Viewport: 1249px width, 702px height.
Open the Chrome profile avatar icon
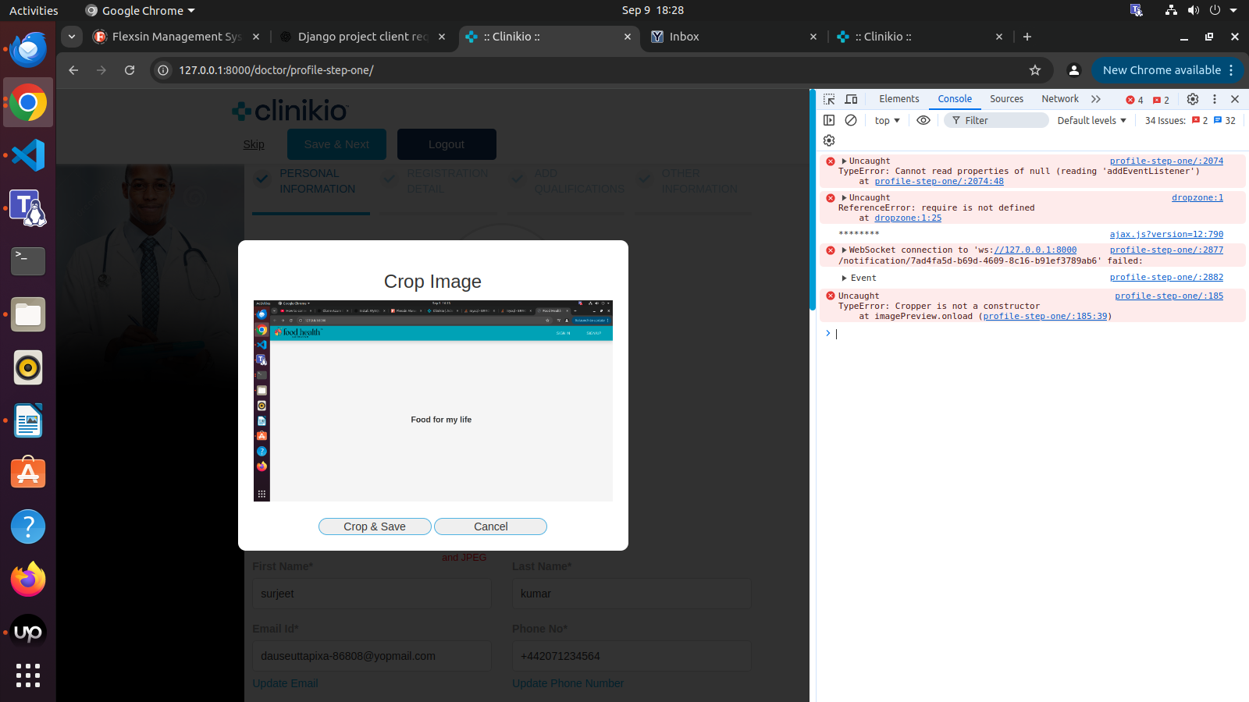point(1074,70)
